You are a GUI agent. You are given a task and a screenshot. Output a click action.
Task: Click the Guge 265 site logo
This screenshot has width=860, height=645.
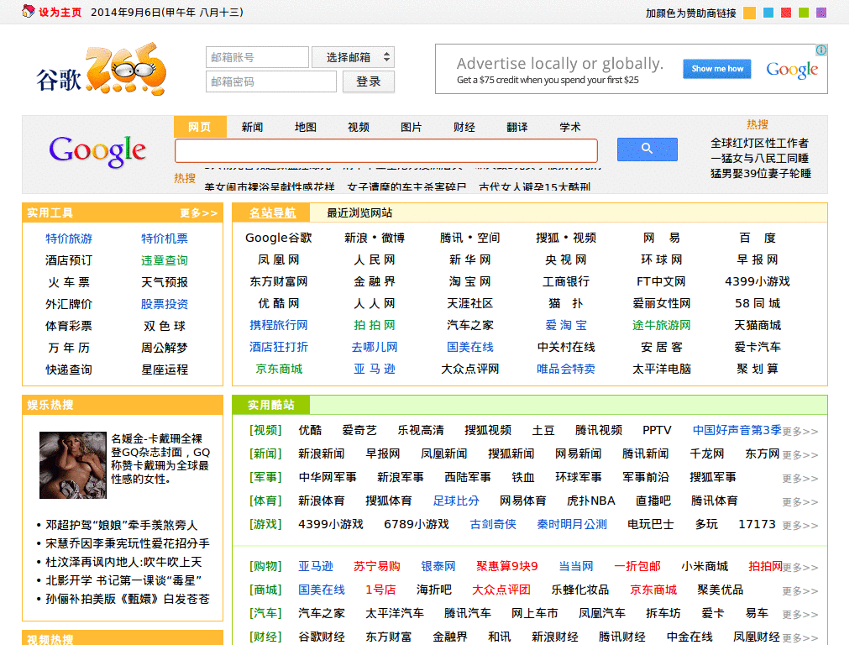tap(102, 69)
